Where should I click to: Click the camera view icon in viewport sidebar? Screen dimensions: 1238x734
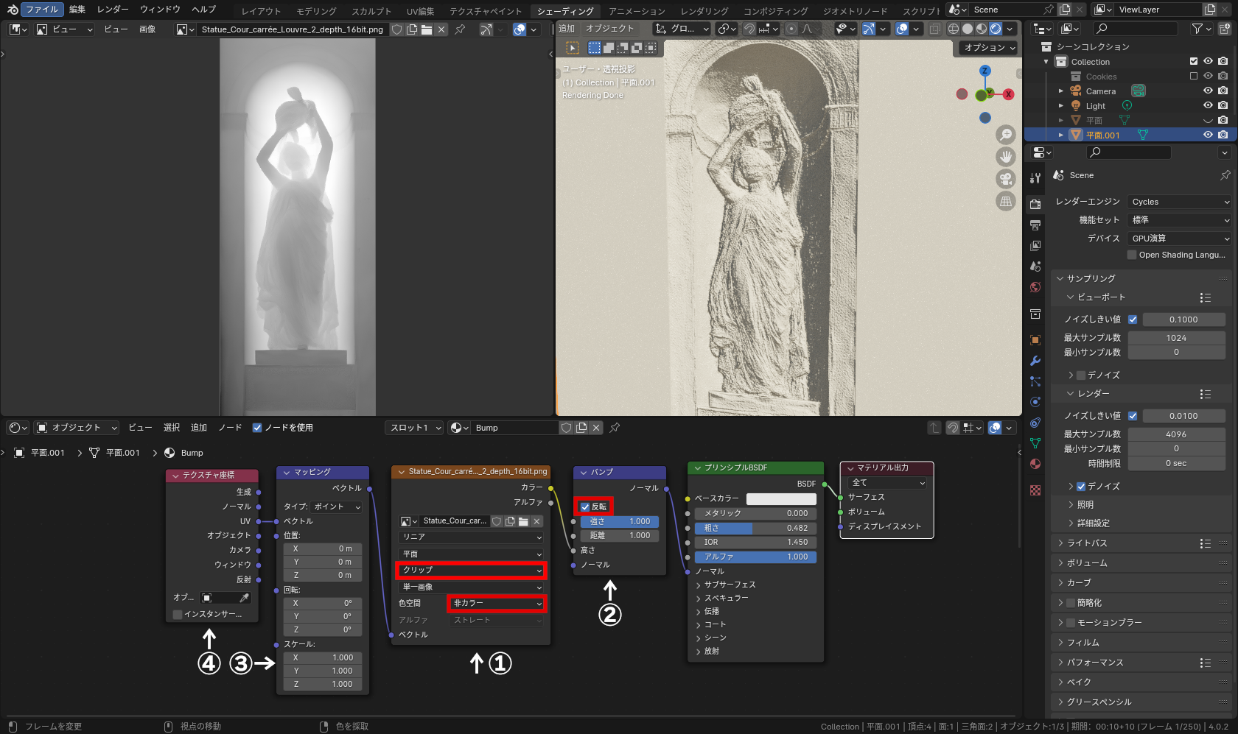point(1006,178)
